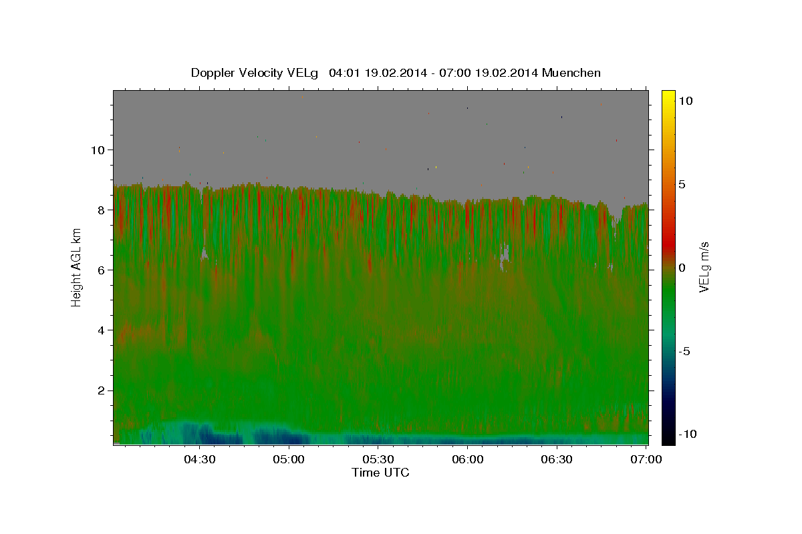
Task: Click the colorbar tick label '10' at top
Action: pyautogui.click(x=685, y=101)
